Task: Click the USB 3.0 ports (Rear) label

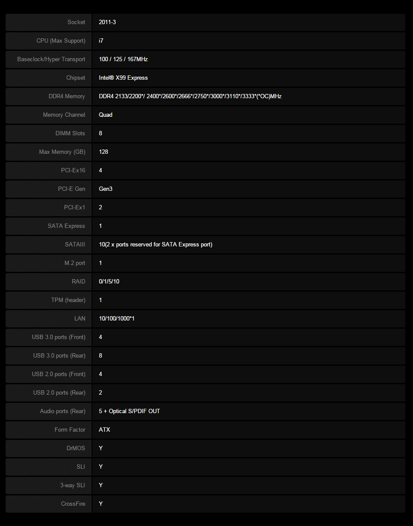Action: (x=59, y=355)
